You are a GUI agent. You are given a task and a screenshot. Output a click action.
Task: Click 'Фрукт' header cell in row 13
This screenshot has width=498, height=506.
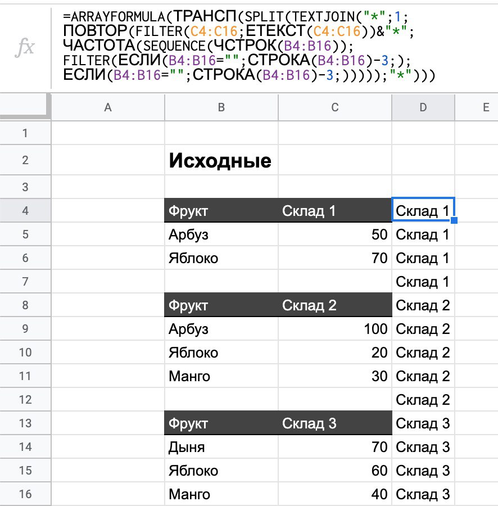221,423
